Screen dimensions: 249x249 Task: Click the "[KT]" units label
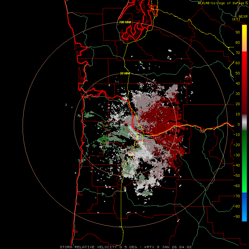[236, 19]
